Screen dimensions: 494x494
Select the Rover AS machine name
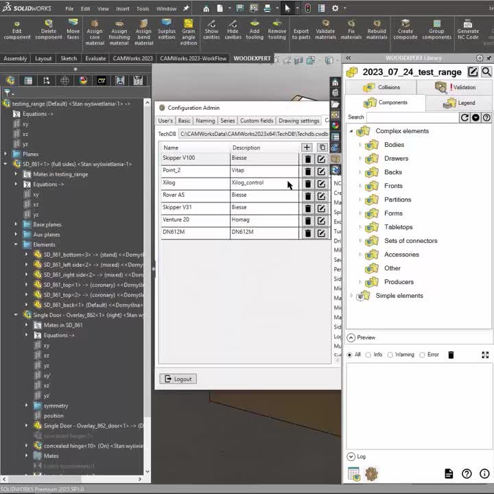[x=174, y=195]
